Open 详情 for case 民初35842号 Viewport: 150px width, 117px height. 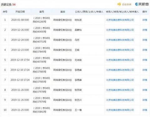click(145, 110)
